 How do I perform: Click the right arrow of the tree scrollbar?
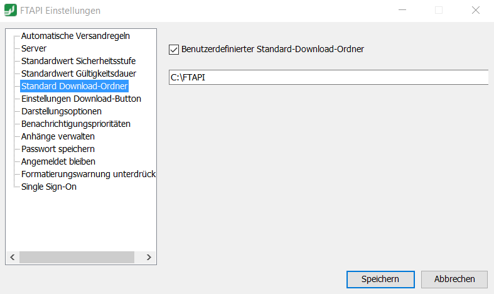point(149,258)
